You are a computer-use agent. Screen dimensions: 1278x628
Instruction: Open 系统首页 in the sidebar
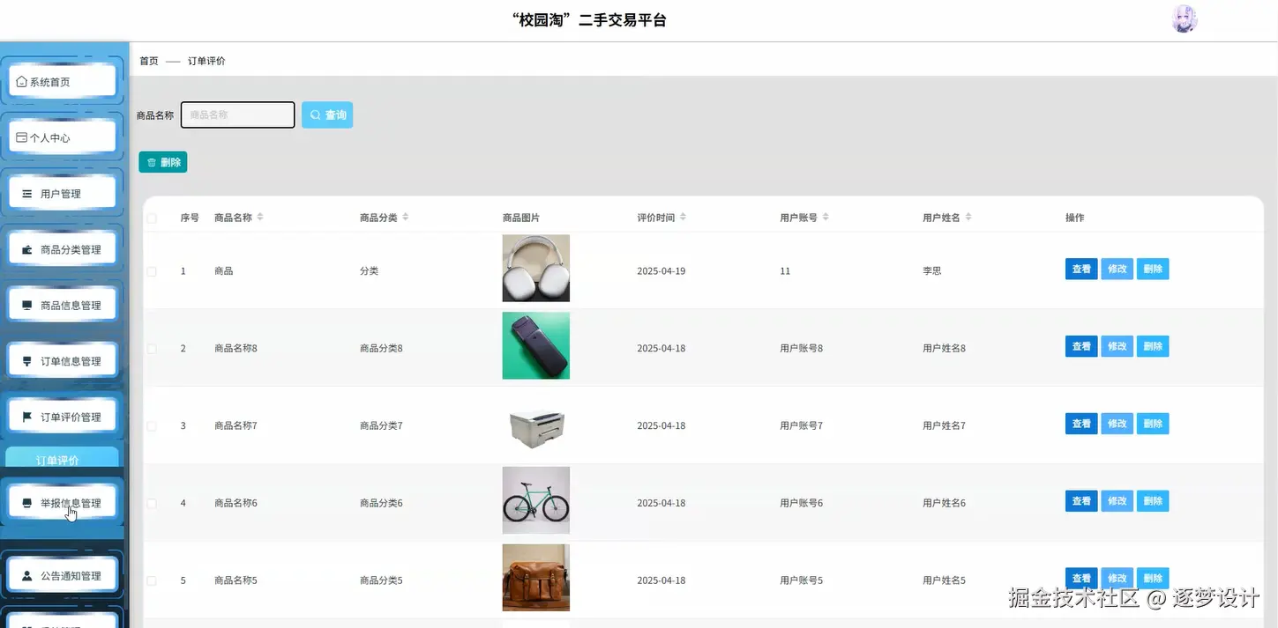(62, 82)
